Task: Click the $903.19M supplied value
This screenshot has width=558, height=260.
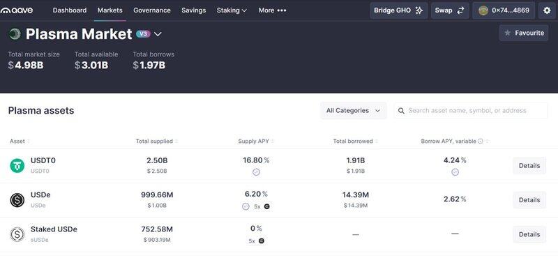Action: [157, 240]
